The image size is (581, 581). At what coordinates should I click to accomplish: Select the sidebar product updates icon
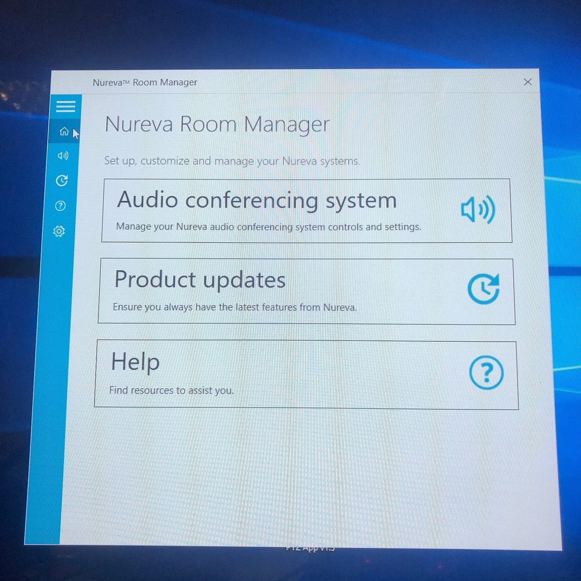coord(62,180)
